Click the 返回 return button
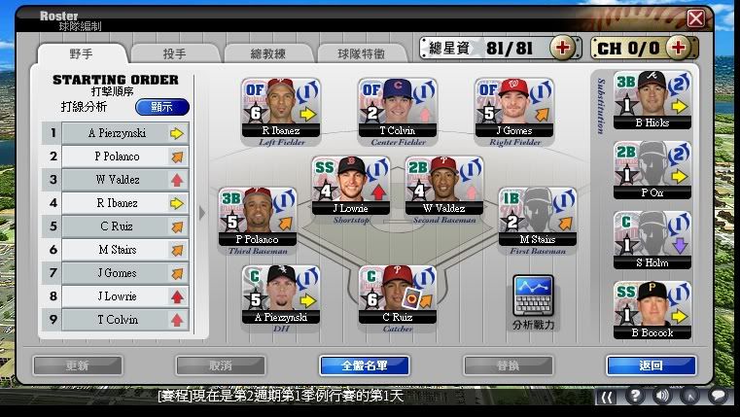Viewport: 740px width, 417px height. (x=652, y=365)
